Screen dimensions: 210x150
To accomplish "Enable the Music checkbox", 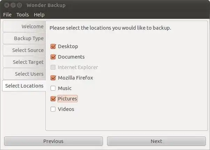I will click(53, 88).
